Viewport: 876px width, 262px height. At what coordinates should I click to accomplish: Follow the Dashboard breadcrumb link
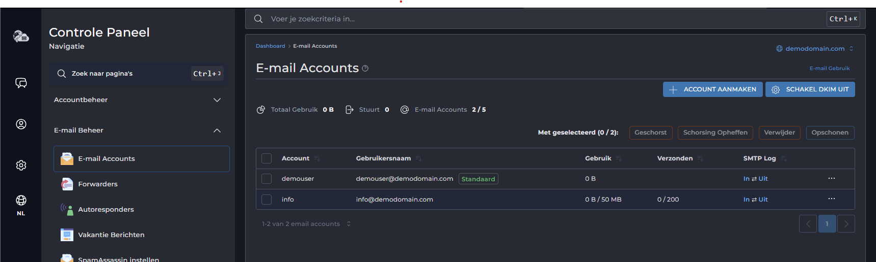271,46
